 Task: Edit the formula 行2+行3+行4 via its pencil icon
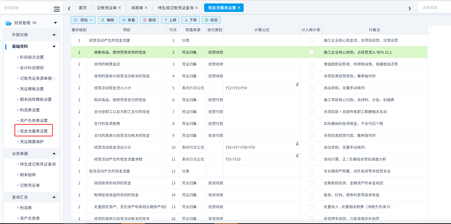coord(297,84)
